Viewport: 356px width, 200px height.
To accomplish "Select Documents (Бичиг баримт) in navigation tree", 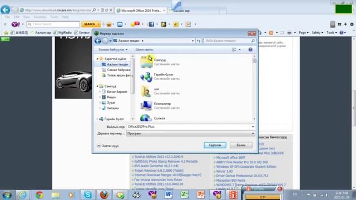I will (x=115, y=92).
